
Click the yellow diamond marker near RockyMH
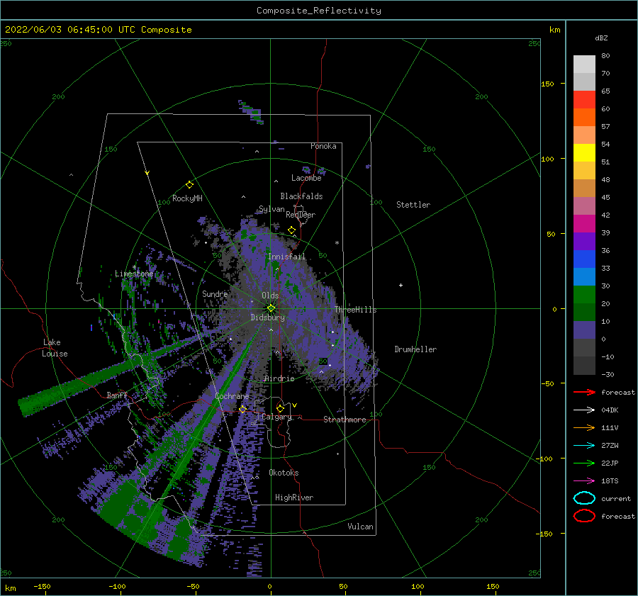coord(189,185)
